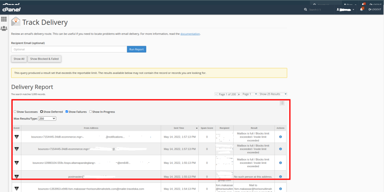Screen dimensions: 384x192
Task: Click failure icon for the postmaster row
Action: (16, 177)
